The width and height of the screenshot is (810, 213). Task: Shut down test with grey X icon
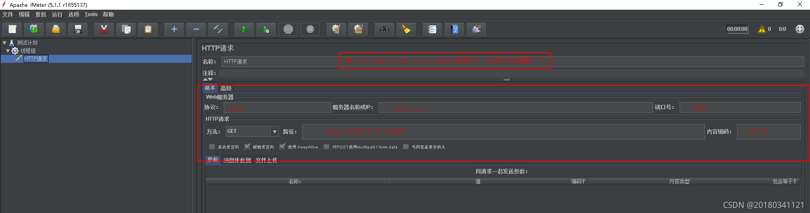click(x=310, y=29)
